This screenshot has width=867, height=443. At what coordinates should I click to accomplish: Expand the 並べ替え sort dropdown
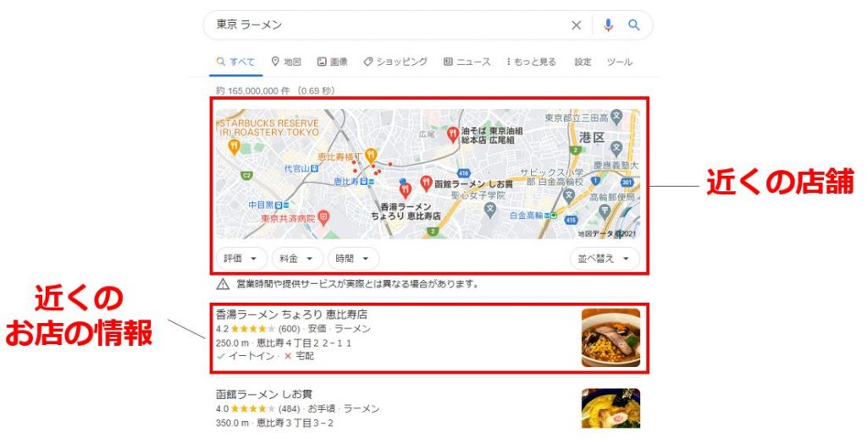(x=605, y=259)
